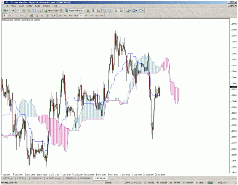Viewport: 238px width, 185px height.
Task: Open the View menu
Action: pos(13,6)
